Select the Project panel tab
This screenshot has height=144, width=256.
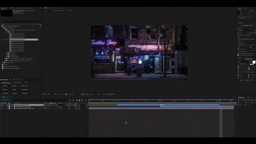pos(3,8)
